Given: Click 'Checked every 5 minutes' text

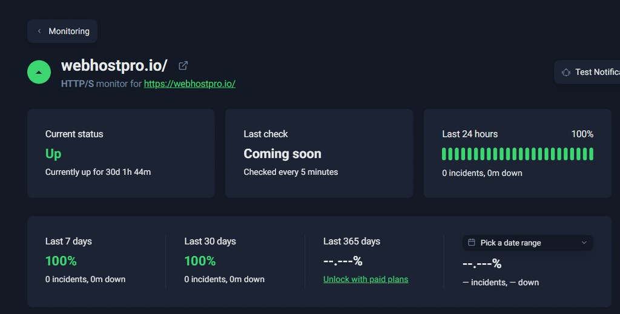Looking at the screenshot, I should click(x=291, y=172).
